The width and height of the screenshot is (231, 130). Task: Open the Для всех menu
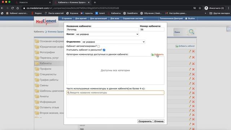(x=115, y=18)
